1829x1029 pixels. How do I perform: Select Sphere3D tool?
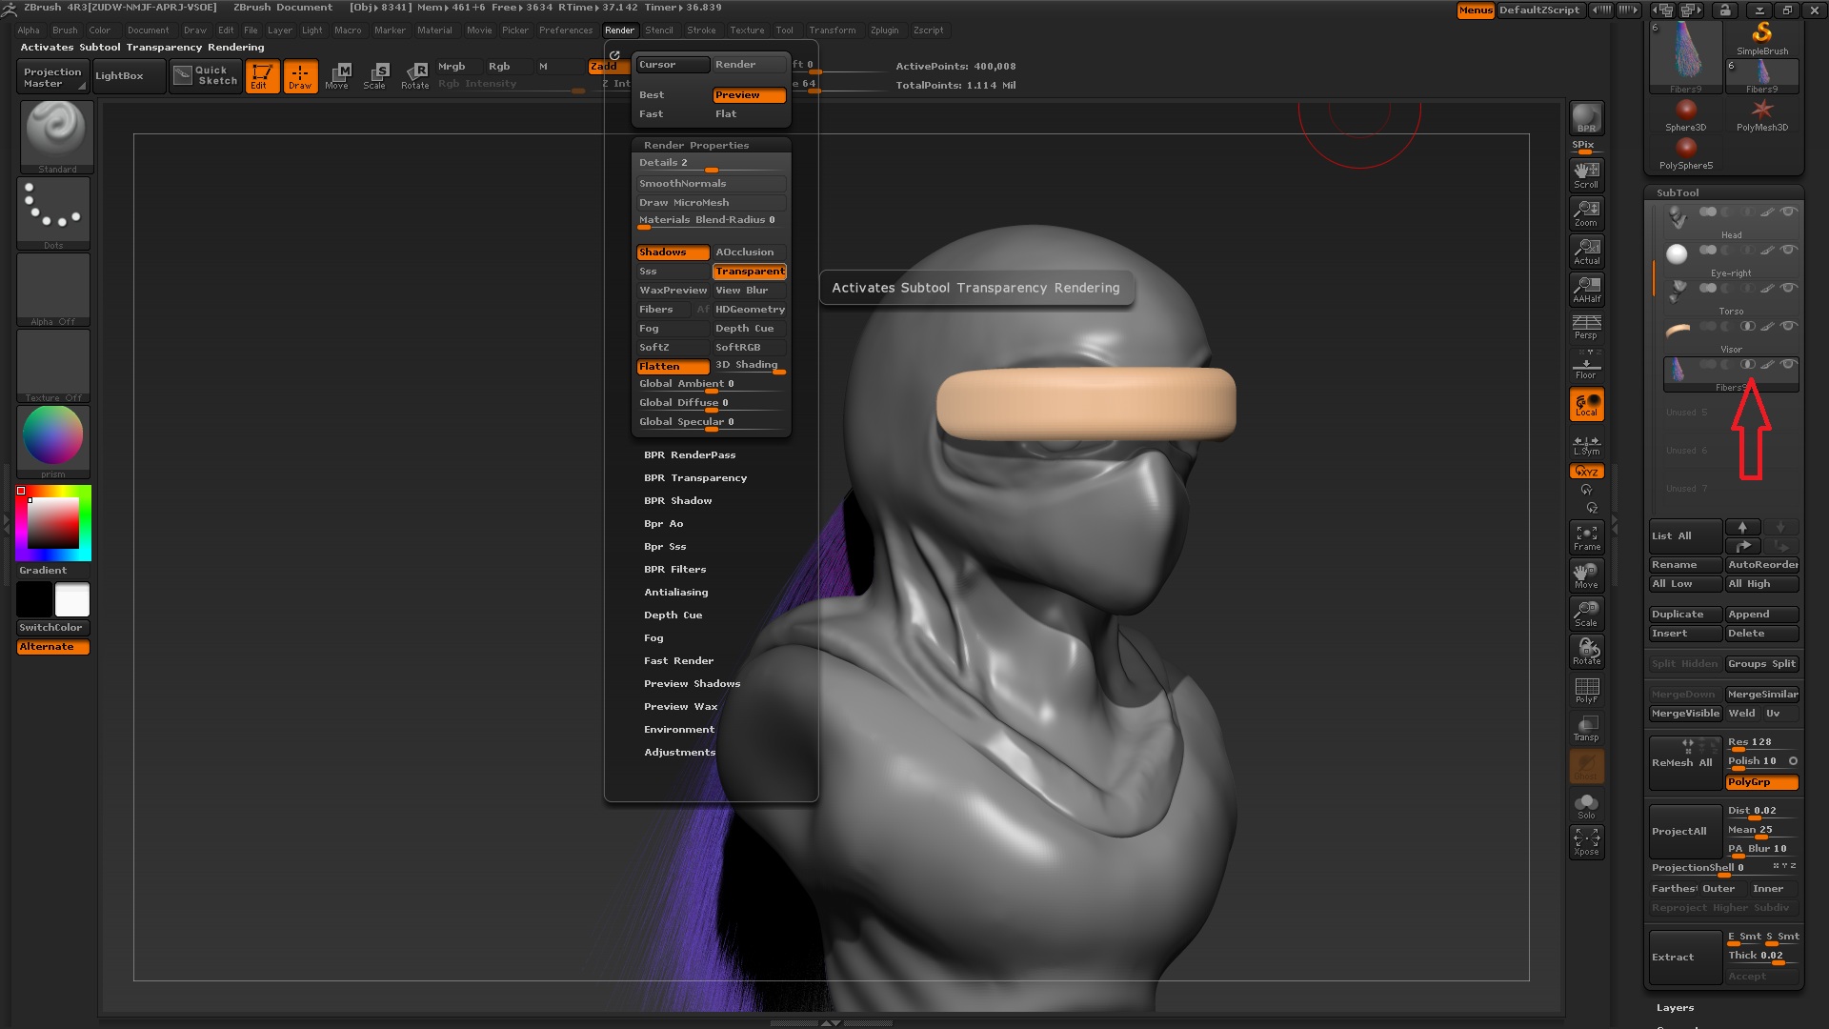[x=1685, y=116]
